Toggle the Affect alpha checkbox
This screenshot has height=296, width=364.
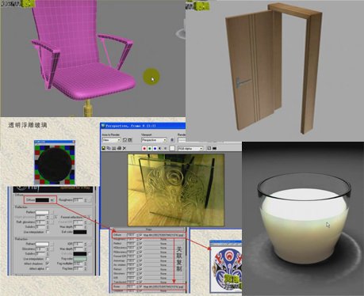pyautogui.click(x=48, y=268)
